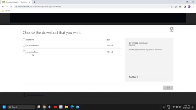Share this page via address bar icon
The height and width of the screenshot is (110, 196).
[176, 7]
